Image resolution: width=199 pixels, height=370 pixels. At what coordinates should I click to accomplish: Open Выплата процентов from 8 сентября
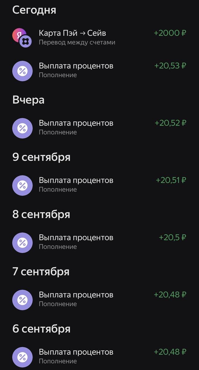click(76, 238)
